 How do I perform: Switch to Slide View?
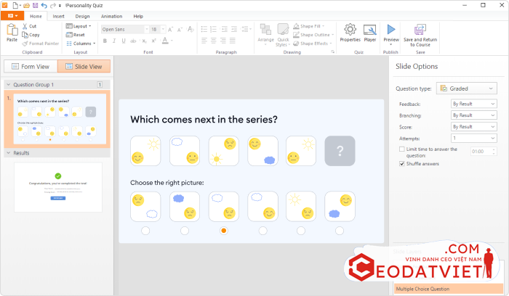[84, 67]
